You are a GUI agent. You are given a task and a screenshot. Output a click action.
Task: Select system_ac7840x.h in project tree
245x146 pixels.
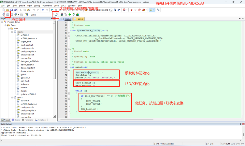[x=28, y=94]
